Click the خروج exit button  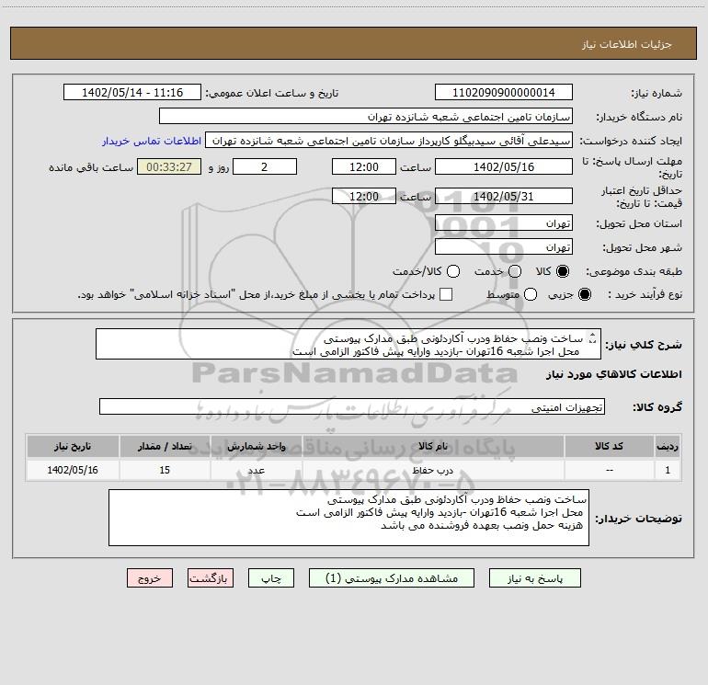click(150, 578)
